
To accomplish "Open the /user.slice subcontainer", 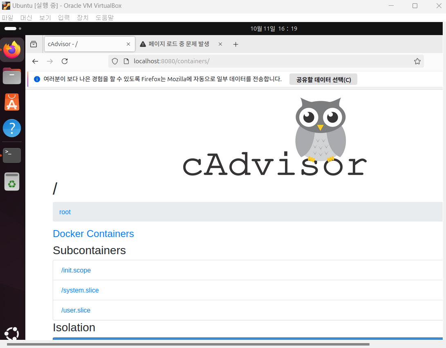I will coord(76,310).
